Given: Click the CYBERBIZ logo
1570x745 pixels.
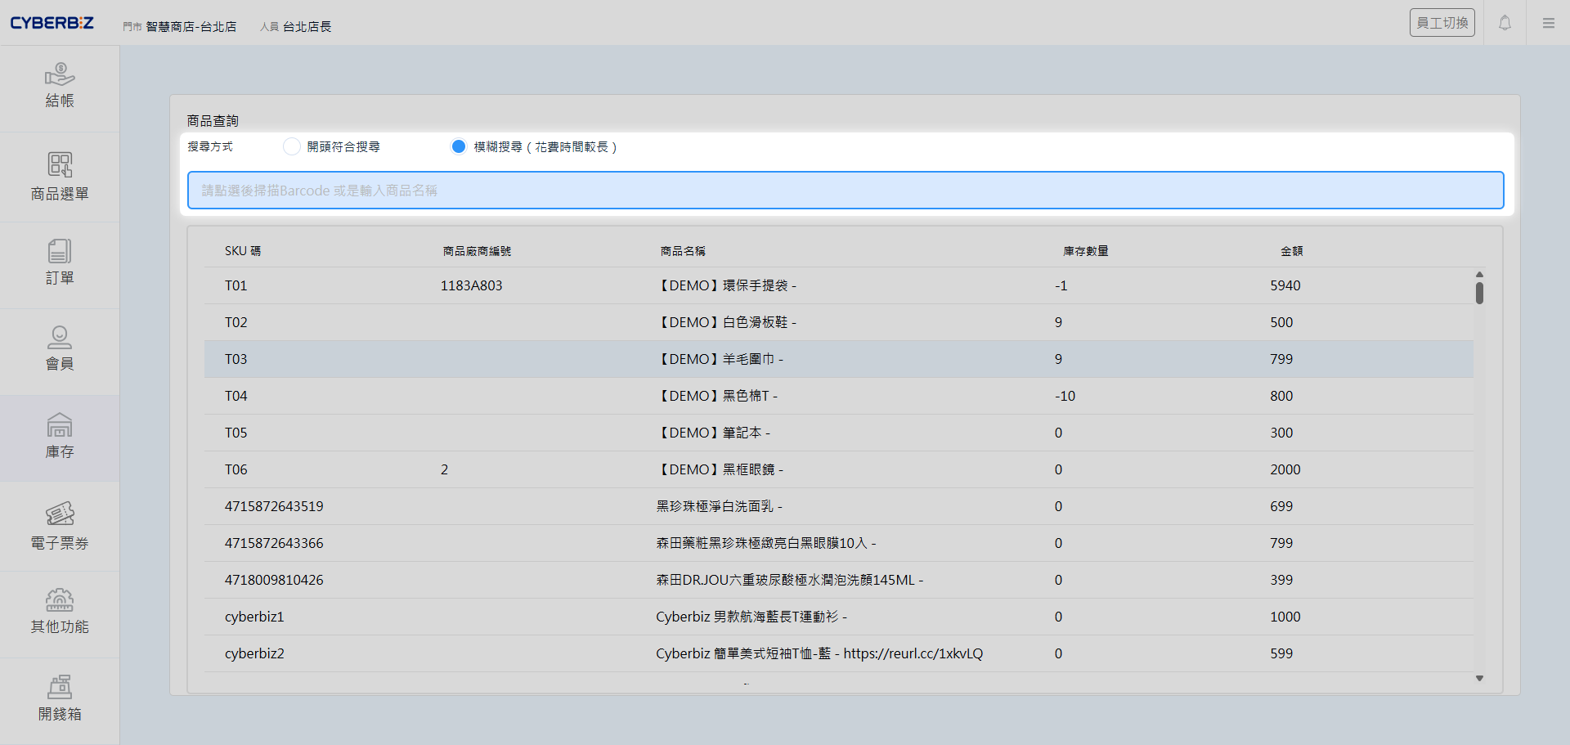Looking at the screenshot, I should coord(52,23).
